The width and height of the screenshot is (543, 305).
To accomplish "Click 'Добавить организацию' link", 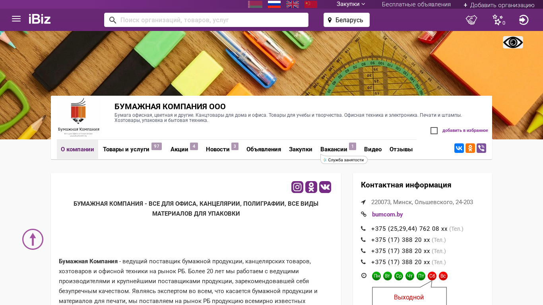I will click(x=499, y=5).
